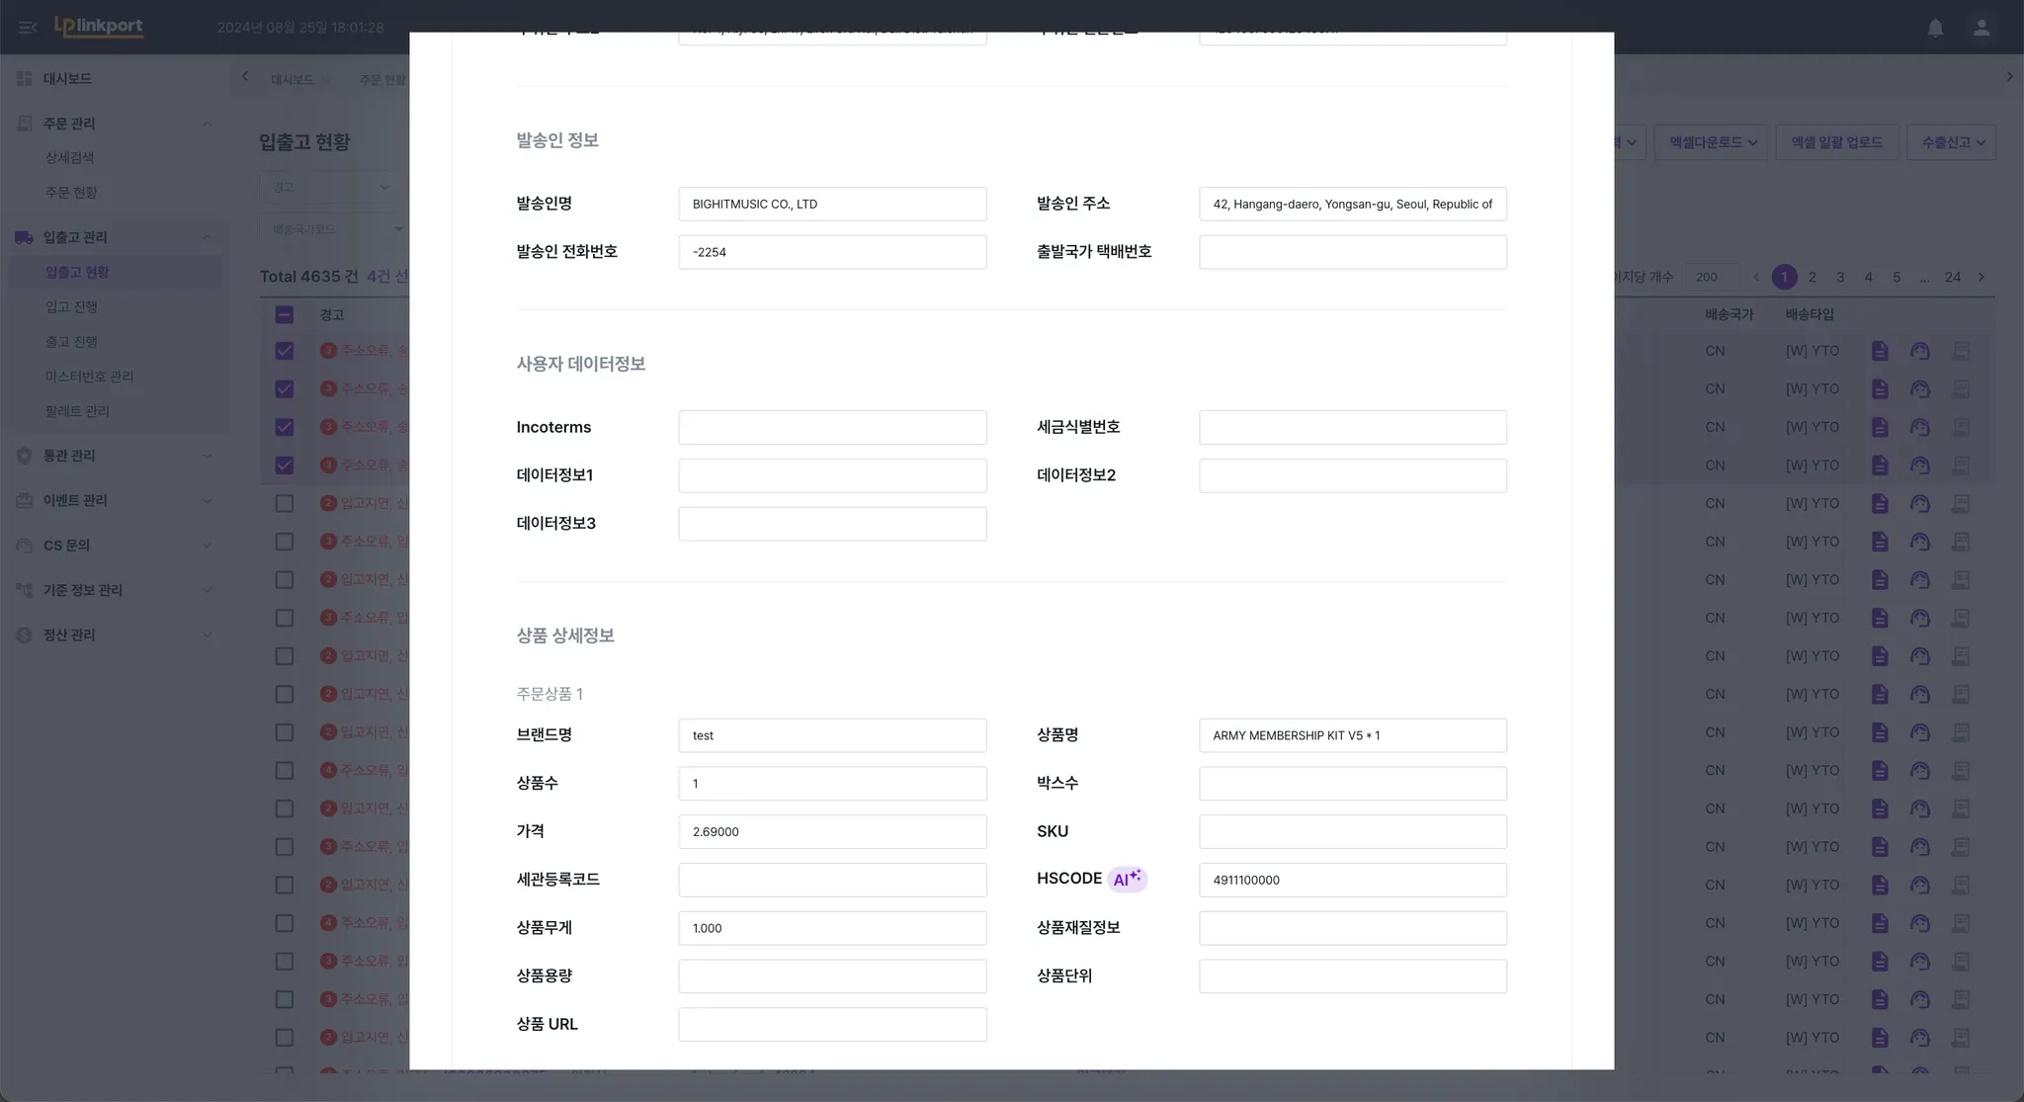Image resolution: width=2024 pixels, height=1102 pixels.
Task: Open the user profile icon
Action: (x=1981, y=28)
